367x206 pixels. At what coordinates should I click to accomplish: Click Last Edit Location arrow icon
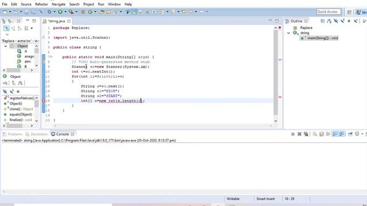[183, 11]
